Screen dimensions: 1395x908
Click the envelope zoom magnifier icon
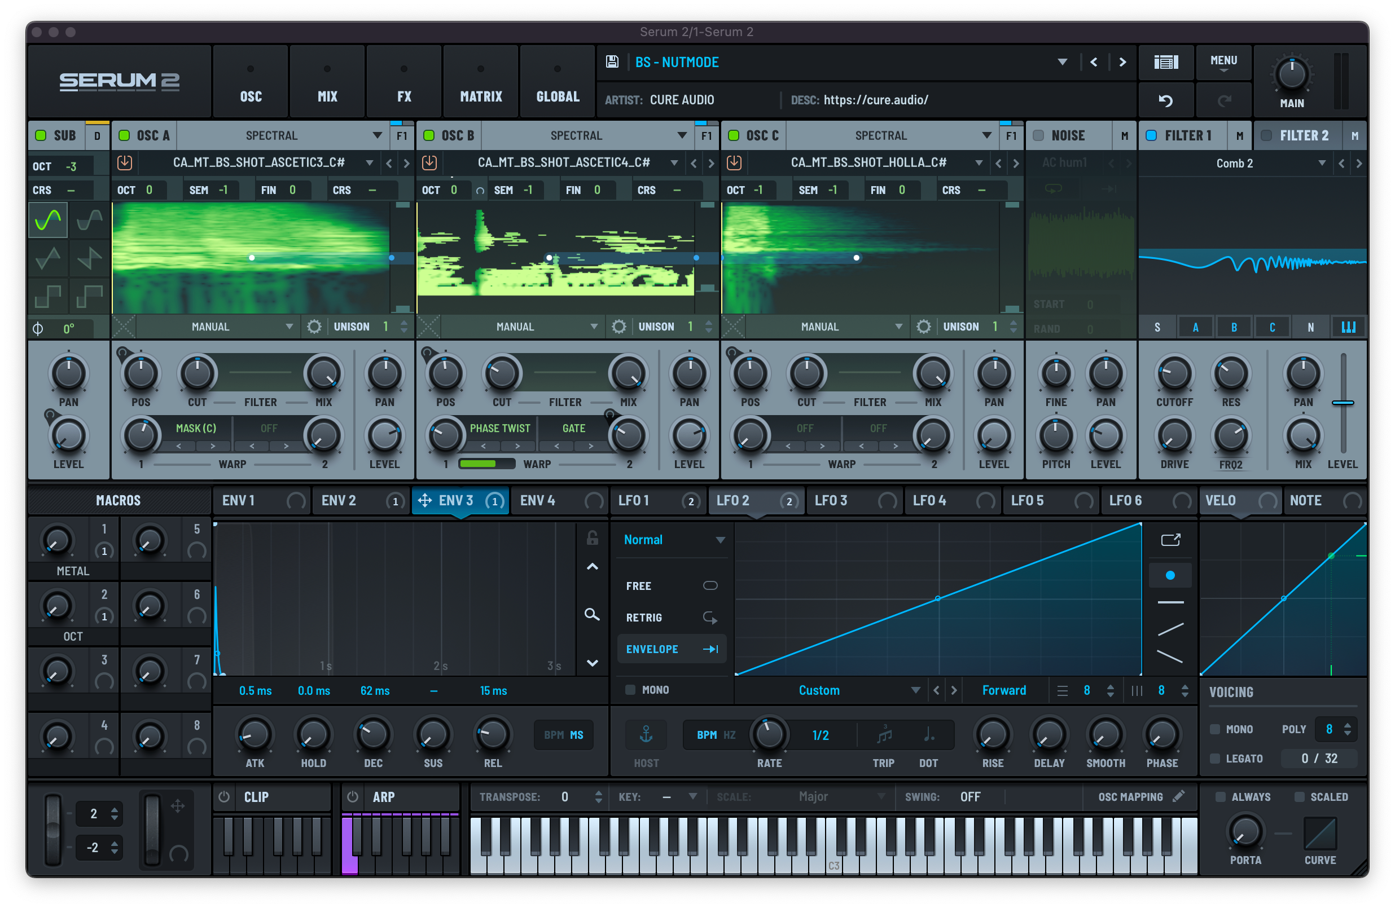click(x=592, y=614)
